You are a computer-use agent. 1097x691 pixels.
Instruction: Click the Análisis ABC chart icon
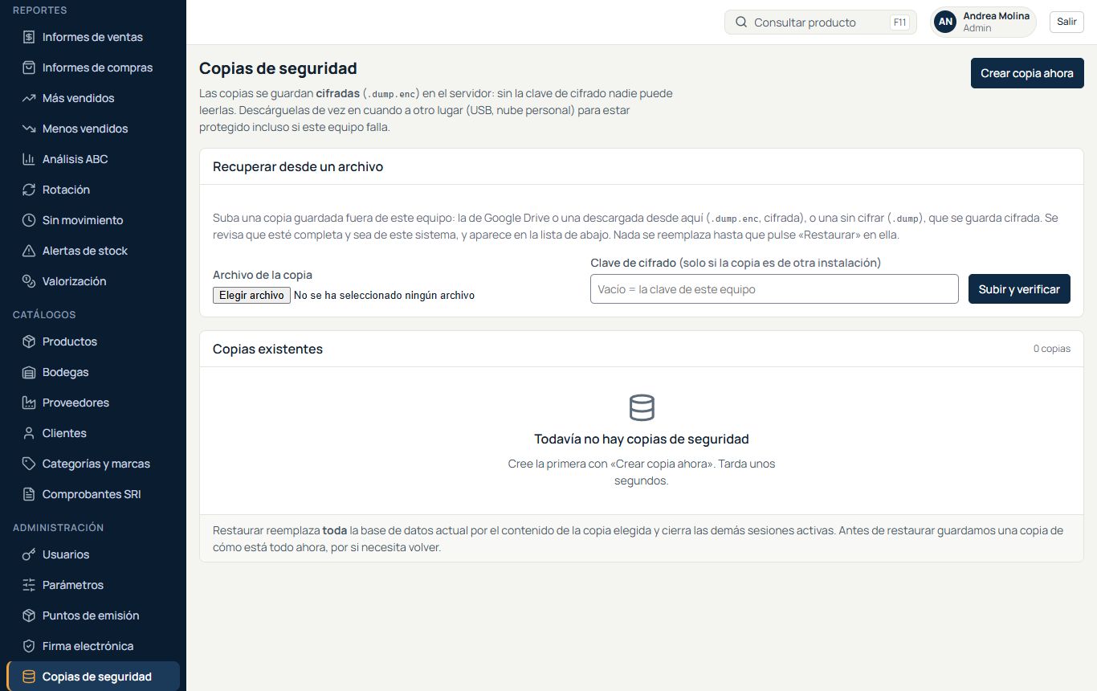click(29, 159)
